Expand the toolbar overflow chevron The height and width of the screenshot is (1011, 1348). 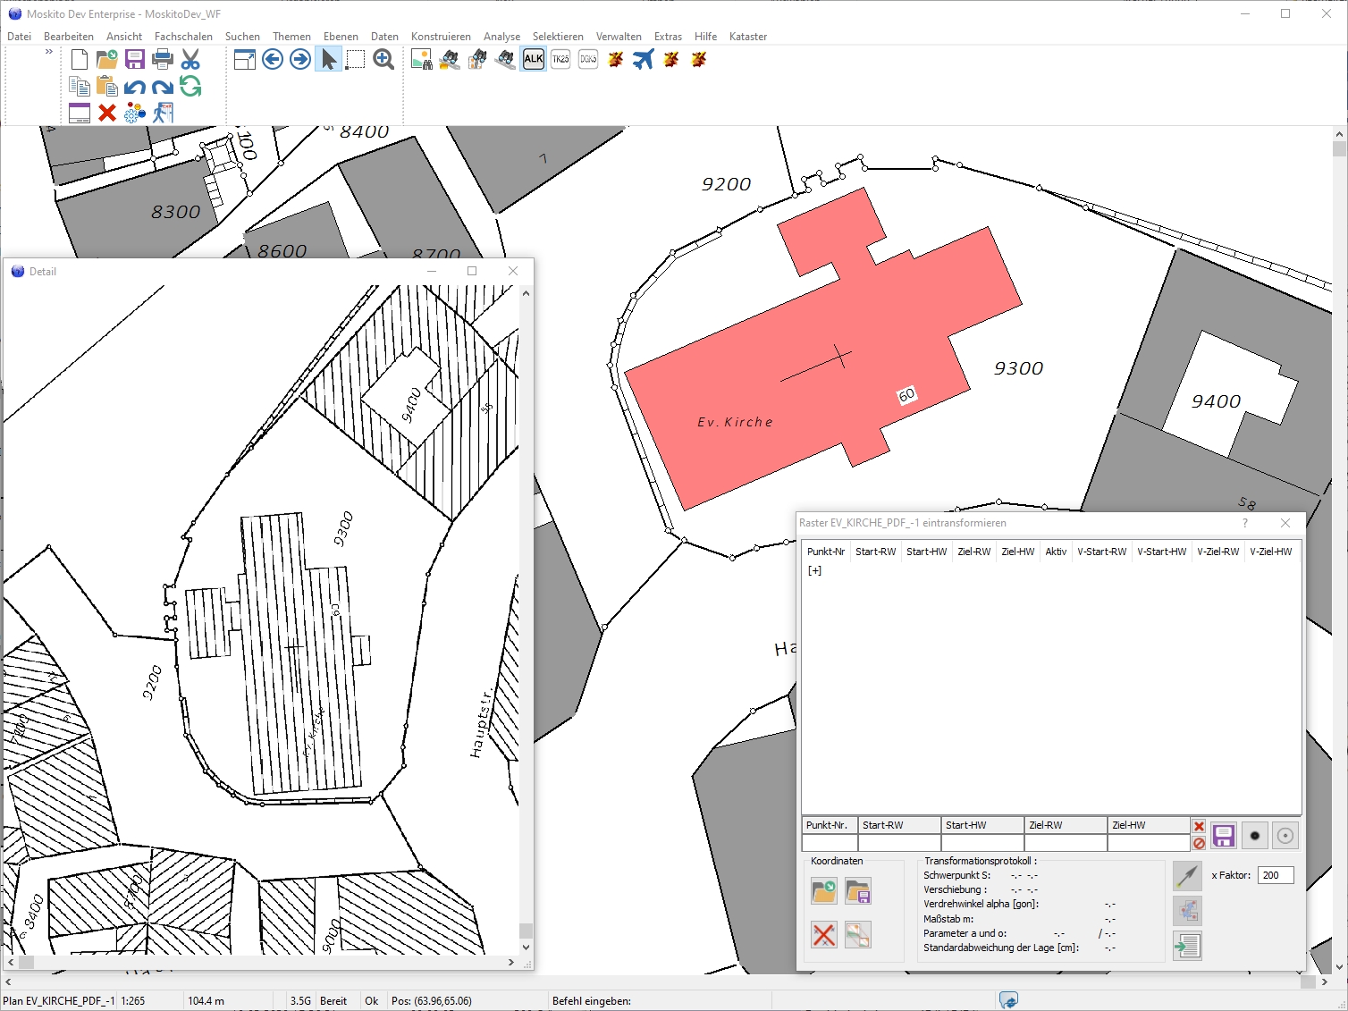[49, 52]
